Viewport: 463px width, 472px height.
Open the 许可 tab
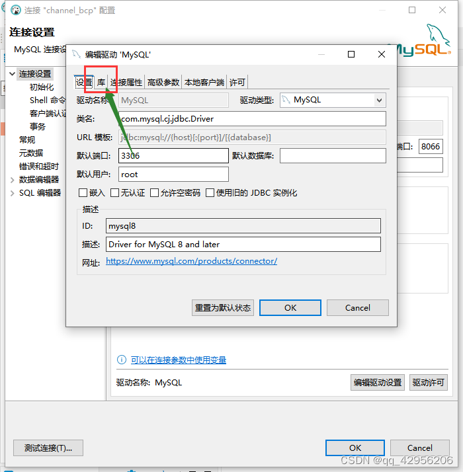pos(237,82)
